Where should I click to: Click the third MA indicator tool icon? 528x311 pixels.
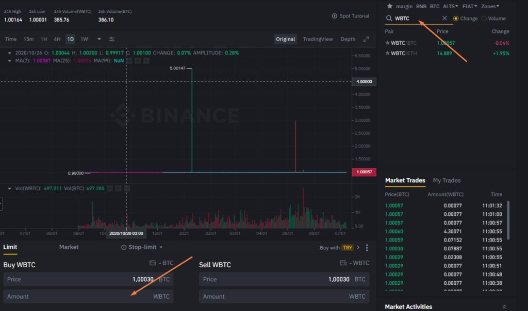click(146, 61)
